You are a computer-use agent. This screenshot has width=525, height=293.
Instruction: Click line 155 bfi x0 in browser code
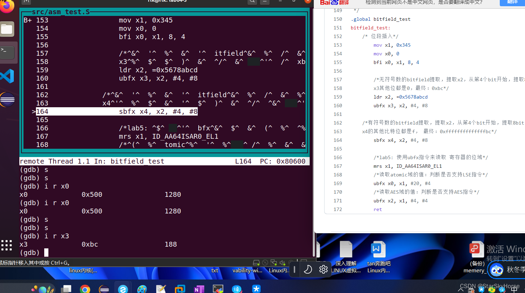pos(396,62)
